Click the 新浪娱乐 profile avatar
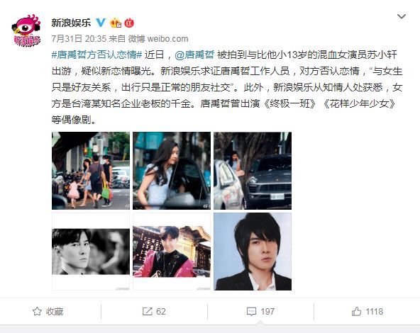The width and height of the screenshot is (420, 333). coord(26,30)
